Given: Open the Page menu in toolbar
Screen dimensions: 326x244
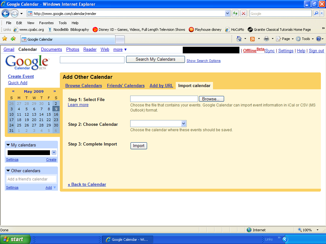Looking at the screenshot, I should click(285, 39).
